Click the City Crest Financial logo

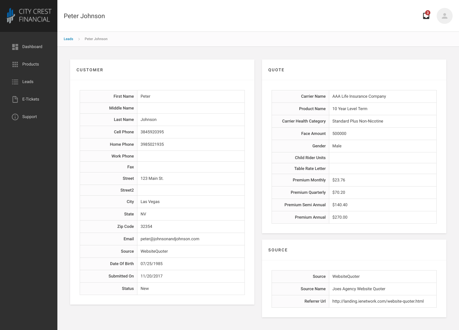click(29, 16)
